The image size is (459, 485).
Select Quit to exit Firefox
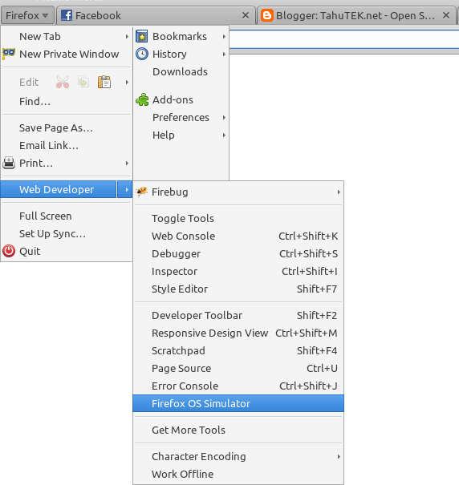pos(67,251)
